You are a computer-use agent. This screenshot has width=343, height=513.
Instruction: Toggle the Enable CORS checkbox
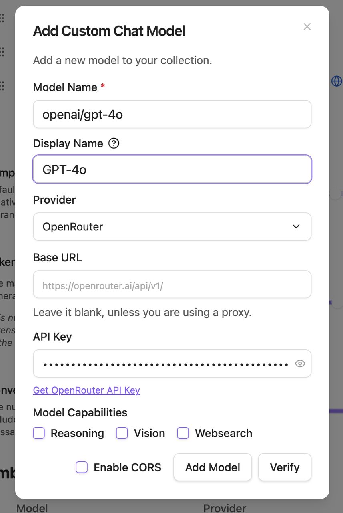tap(82, 467)
